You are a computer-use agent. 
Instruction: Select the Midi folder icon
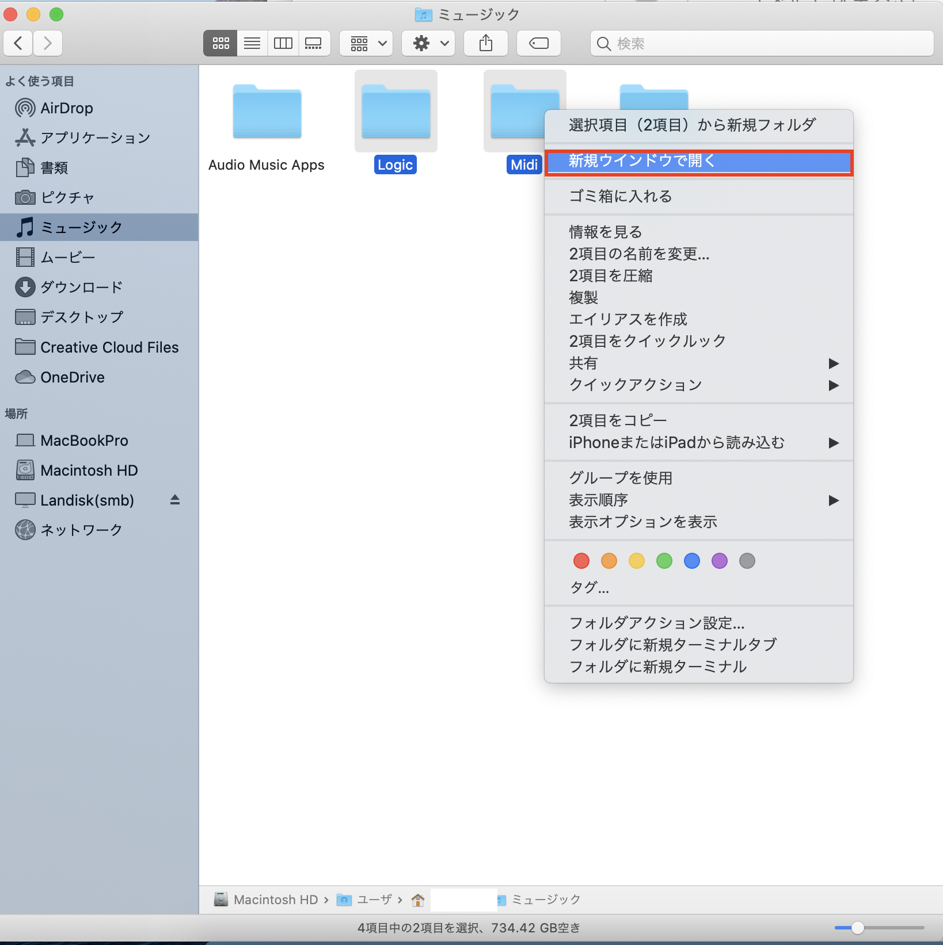[517, 112]
